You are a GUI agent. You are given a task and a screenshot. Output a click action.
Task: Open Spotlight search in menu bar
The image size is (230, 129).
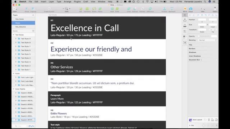(205, 1)
